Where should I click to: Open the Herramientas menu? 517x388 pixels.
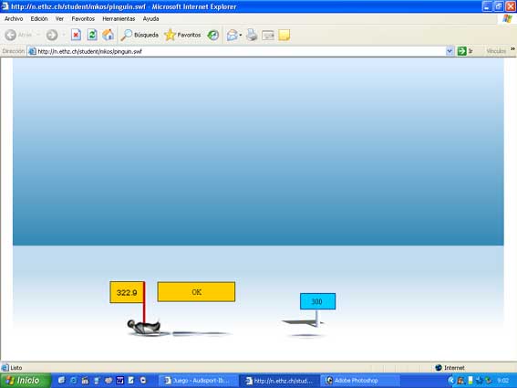point(119,19)
